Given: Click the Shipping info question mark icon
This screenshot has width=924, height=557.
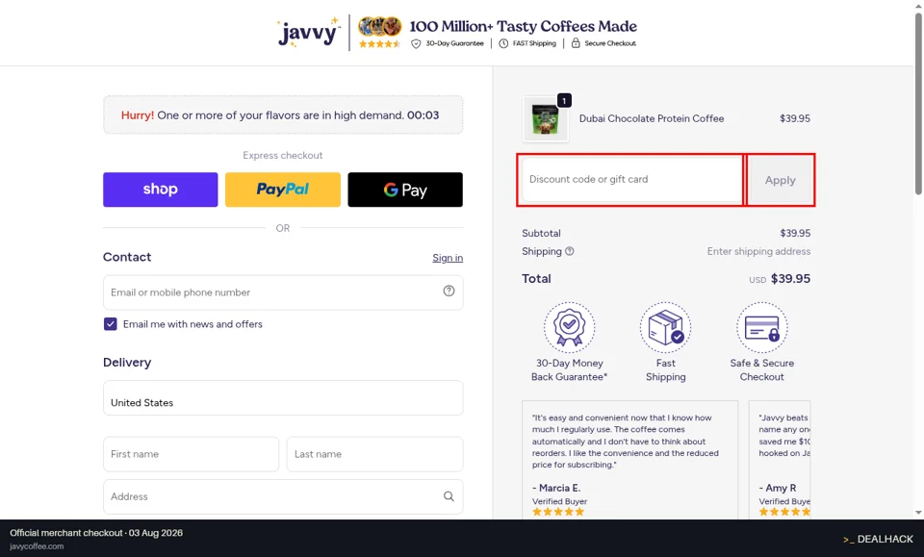Looking at the screenshot, I should [569, 251].
